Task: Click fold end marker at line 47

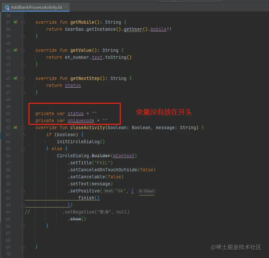Action: pyautogui.click(x=23, y=93)
